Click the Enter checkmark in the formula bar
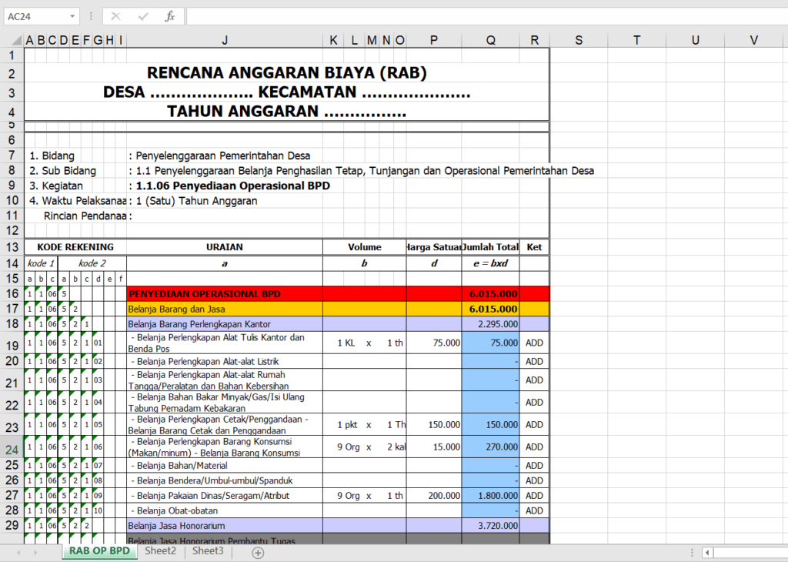Screen dimensions: 788x562 [x=142, y=15]
